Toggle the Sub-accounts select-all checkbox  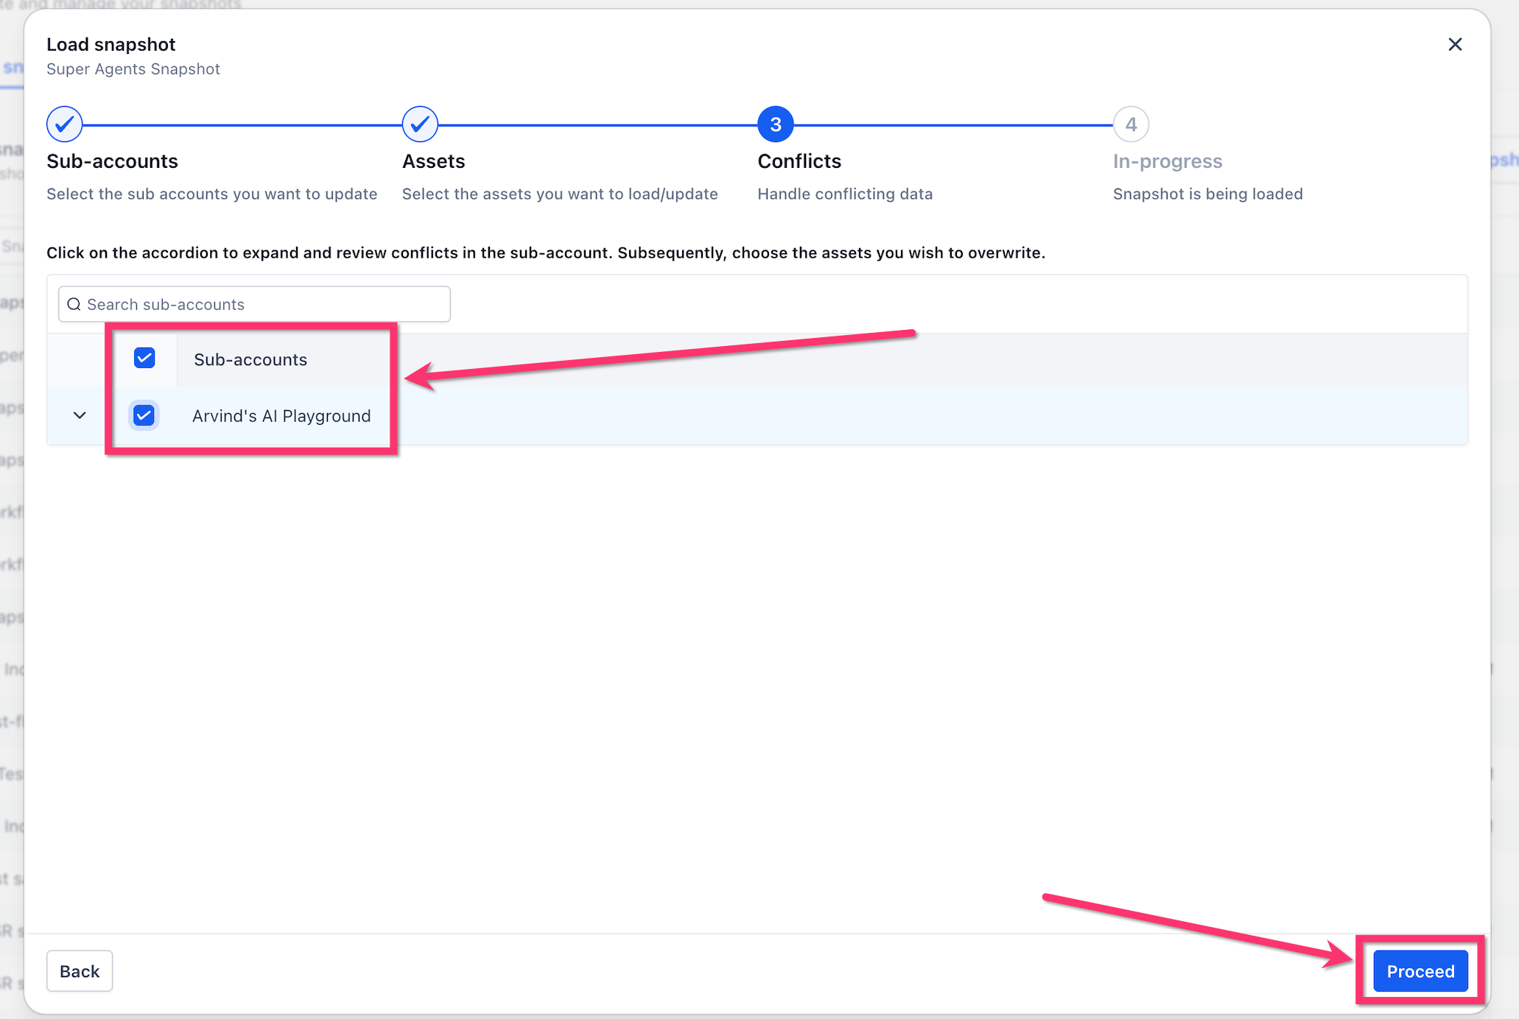pos(144,358)
